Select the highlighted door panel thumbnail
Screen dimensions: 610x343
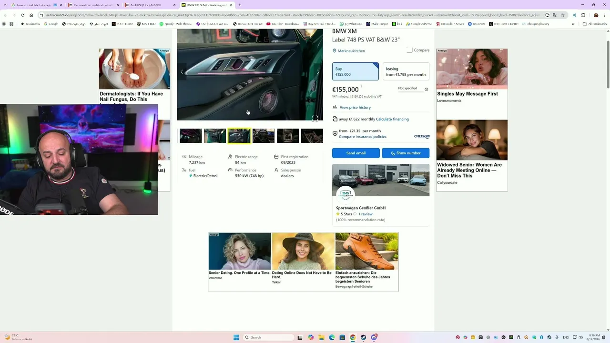pos(239,136)
